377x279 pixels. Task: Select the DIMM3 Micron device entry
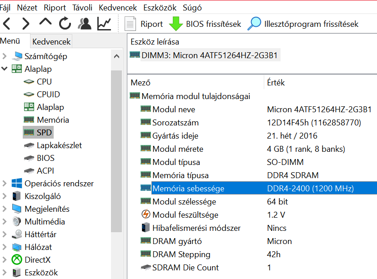click(209, 55)
